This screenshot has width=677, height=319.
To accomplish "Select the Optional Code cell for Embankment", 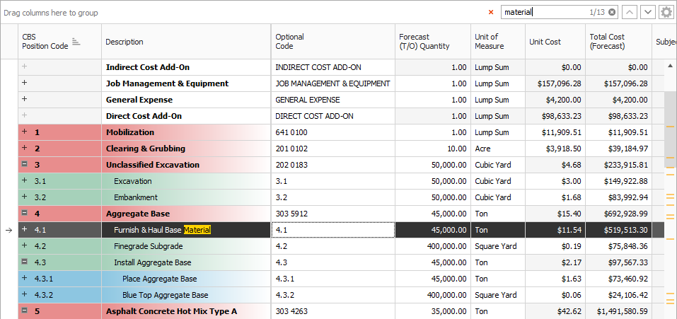I will point(332,197).
